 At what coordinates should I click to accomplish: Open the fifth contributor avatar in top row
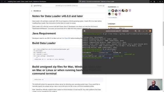click(123, 10)
